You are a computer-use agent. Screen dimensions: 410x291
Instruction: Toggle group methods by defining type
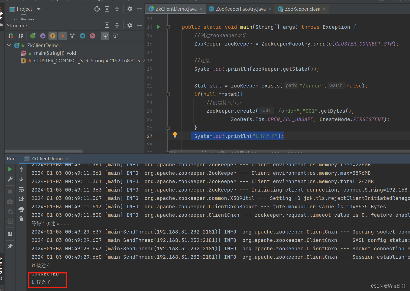[73, 36]
